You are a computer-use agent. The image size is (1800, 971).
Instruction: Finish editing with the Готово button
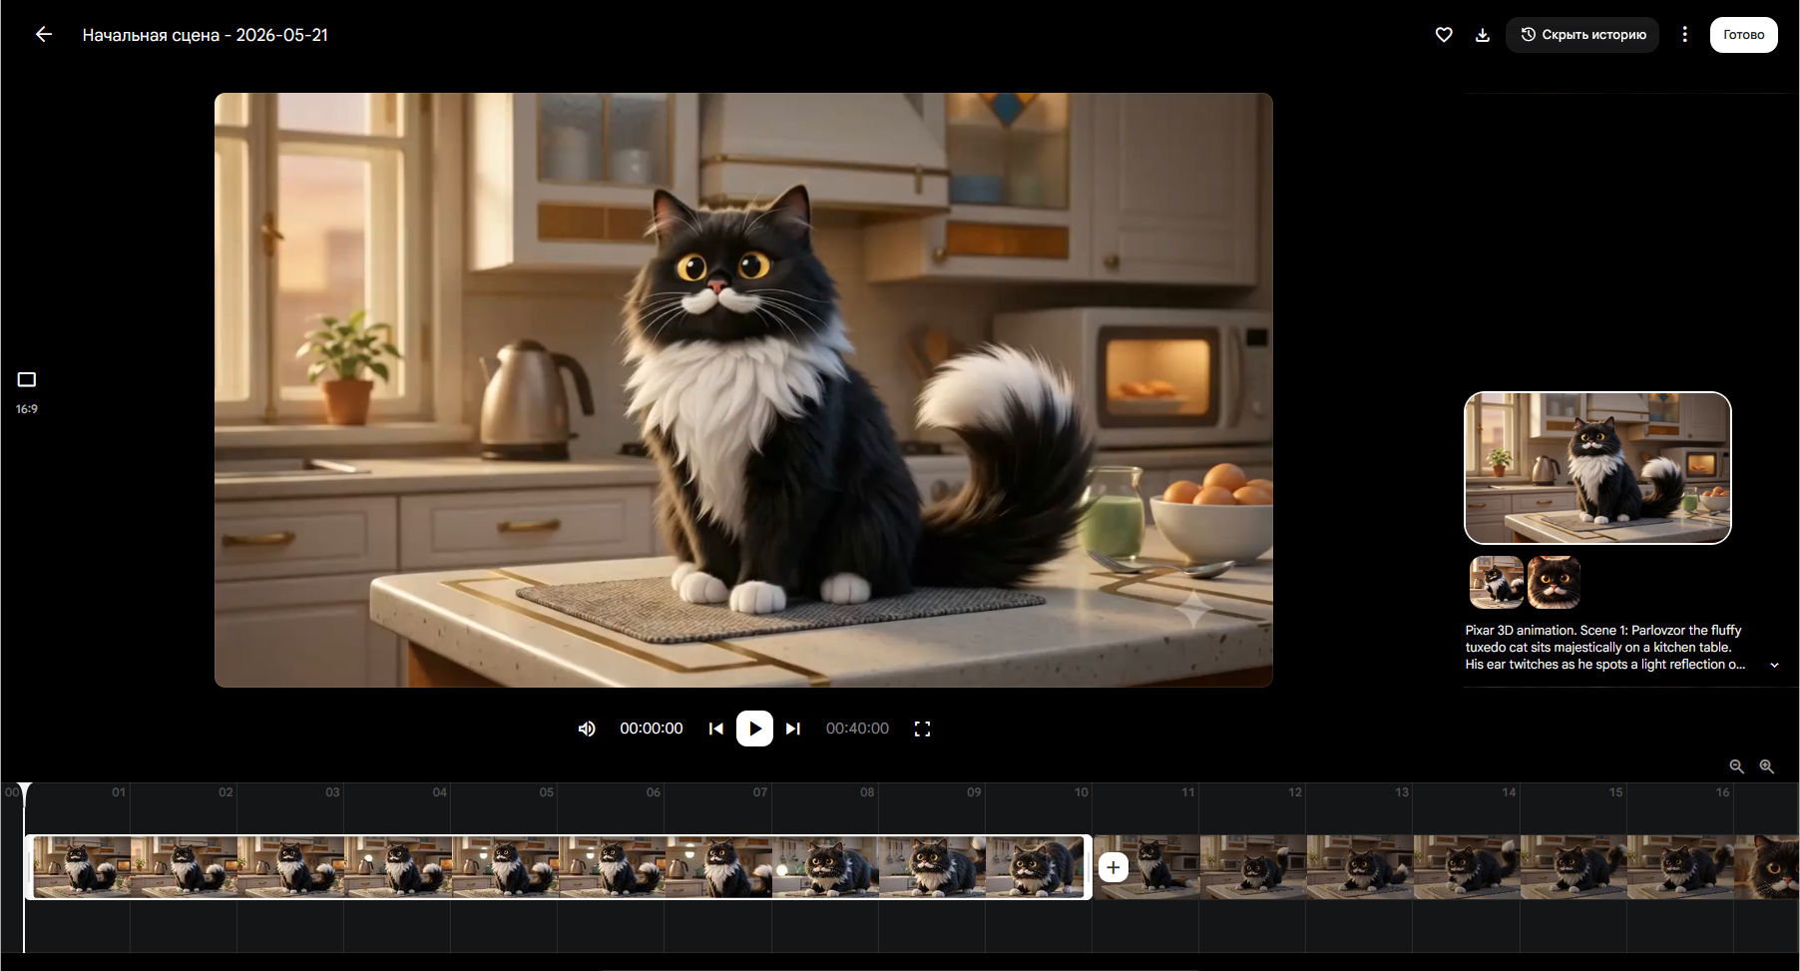click(1743, 35)
